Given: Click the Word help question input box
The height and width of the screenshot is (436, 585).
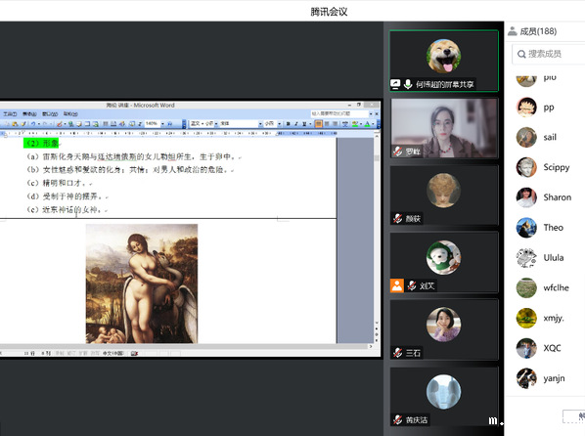Looking at the screenshot, I should click(339, 113).
